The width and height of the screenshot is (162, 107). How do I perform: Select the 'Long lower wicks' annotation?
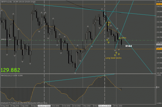[114, 58]
